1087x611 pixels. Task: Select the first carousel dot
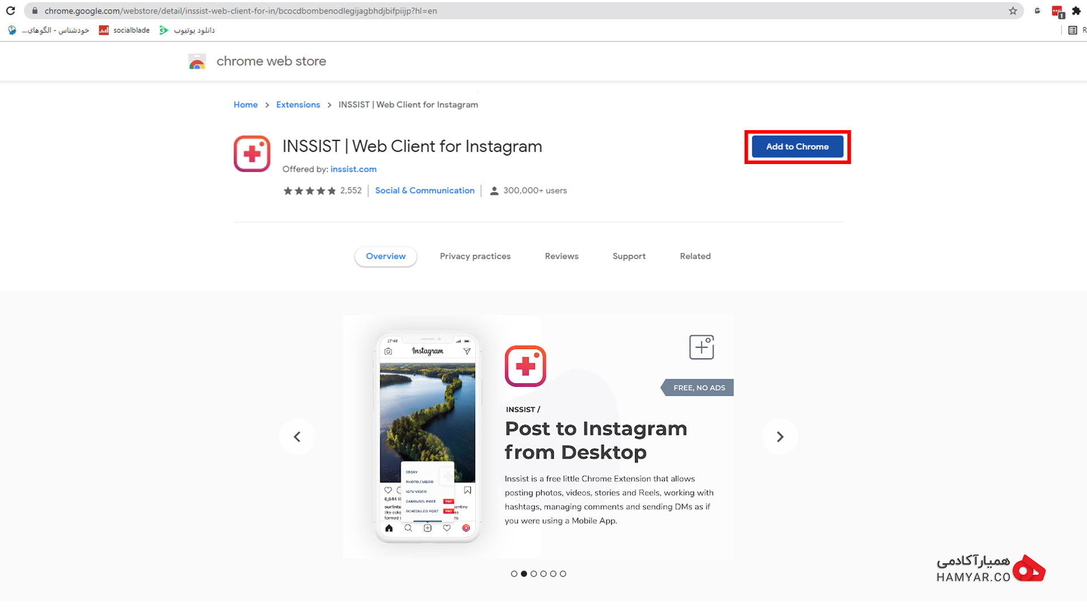tap(514, 574)
